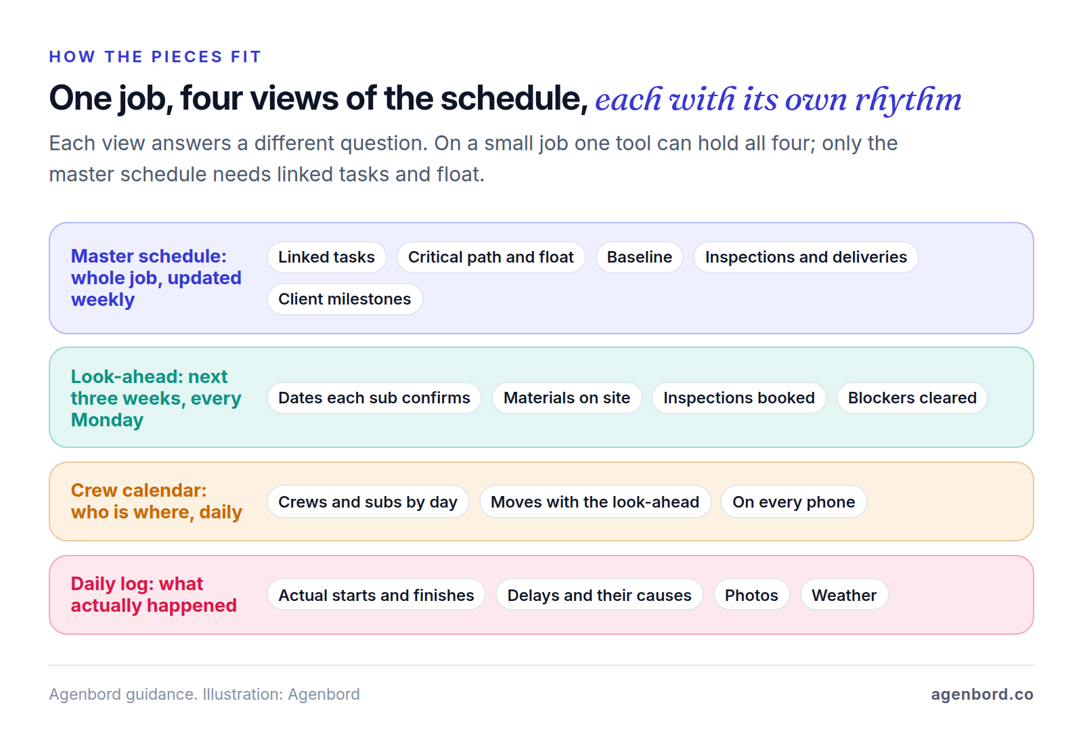
Task: Select the 'Critical path and float' chip
Action: [491, 257]
